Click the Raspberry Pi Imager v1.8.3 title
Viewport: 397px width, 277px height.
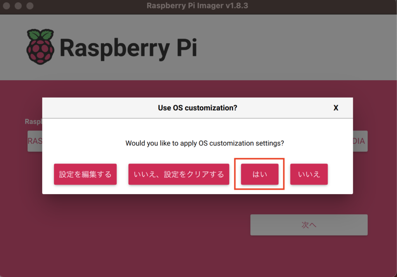197,5
